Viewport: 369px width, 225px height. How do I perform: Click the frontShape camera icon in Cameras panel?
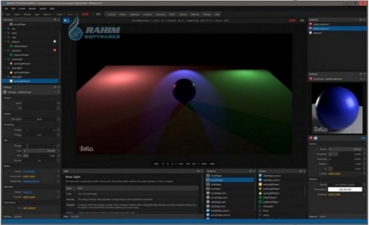[x=208, y=175]
